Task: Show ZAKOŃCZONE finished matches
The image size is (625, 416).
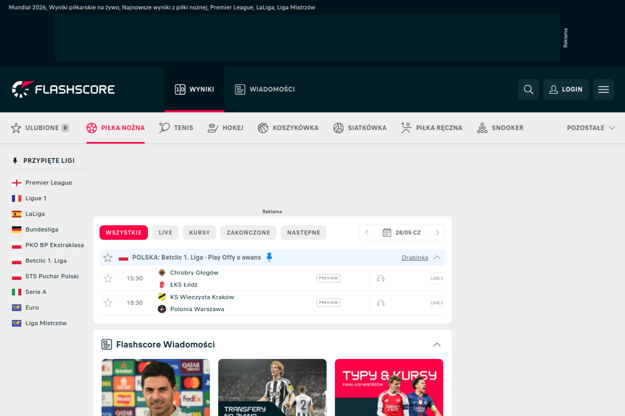Action: [248, 233]
